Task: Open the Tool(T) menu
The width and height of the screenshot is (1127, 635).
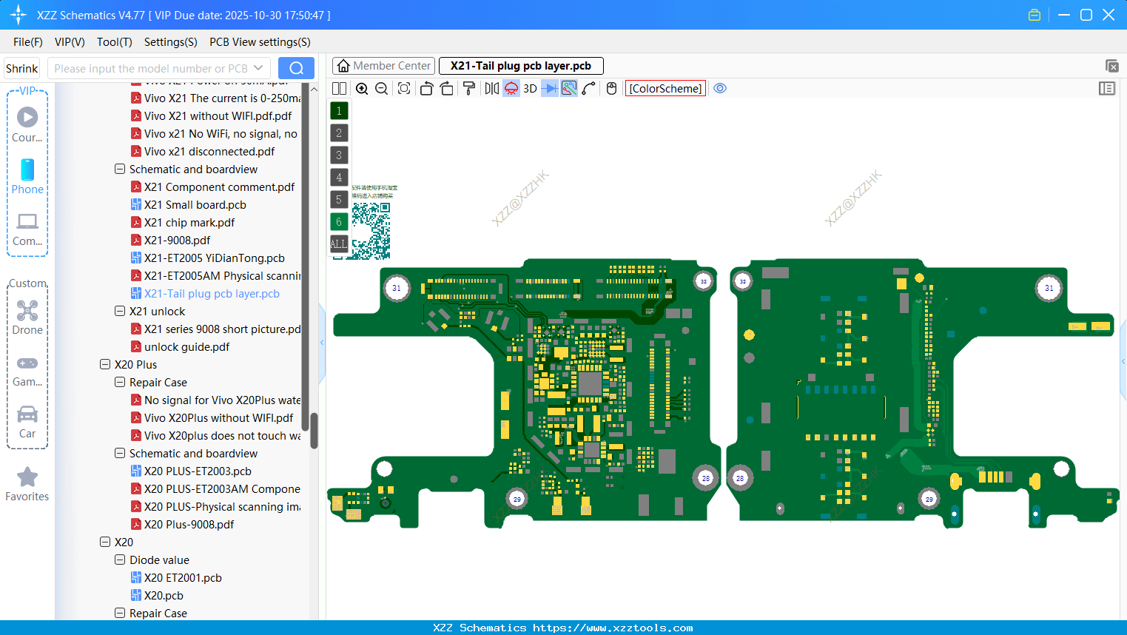Action: tap(115, 42)
